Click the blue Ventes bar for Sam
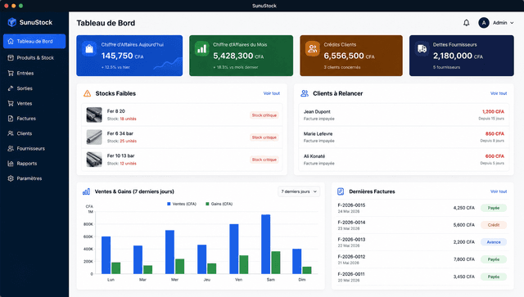524x297 pixels. [x=265, y=244]
